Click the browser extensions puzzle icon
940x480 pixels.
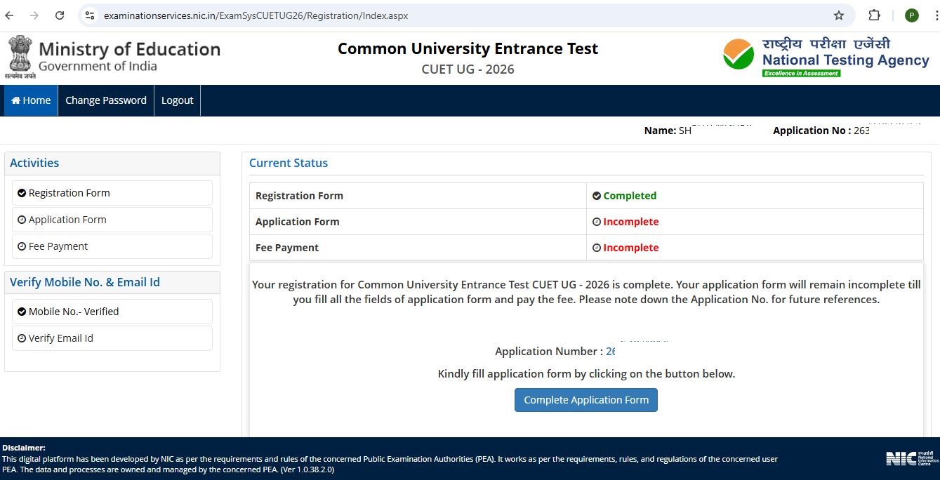click(874, 15)
